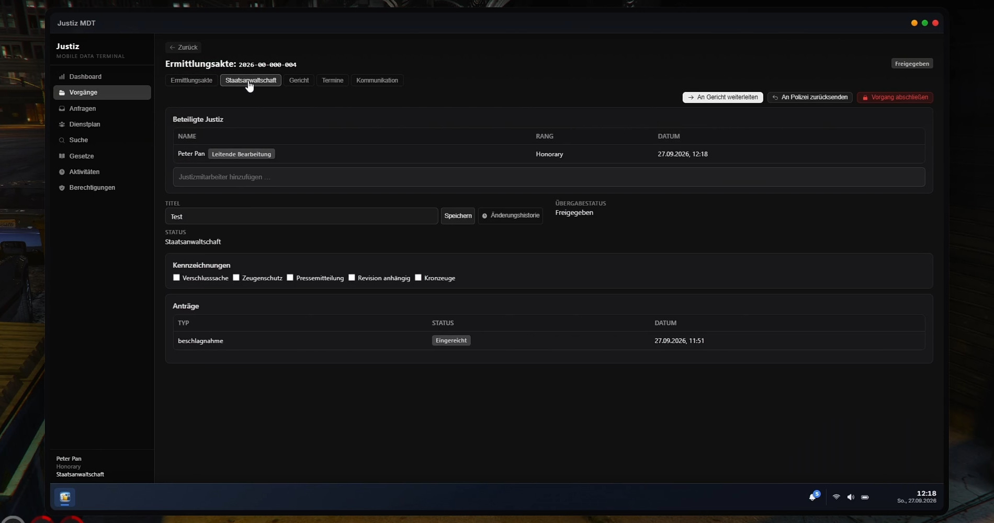Open the Gesetze book icon

(62, 156)
